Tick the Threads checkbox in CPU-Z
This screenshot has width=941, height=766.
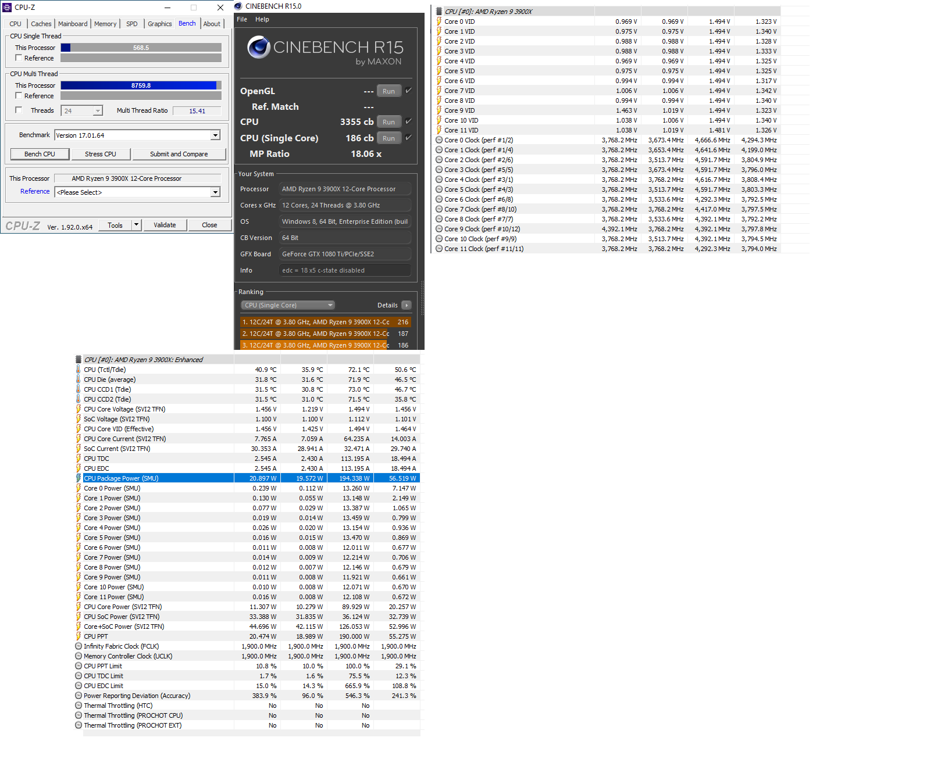(19, 110)
